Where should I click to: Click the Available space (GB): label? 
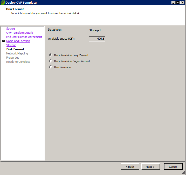pos(61,39)
